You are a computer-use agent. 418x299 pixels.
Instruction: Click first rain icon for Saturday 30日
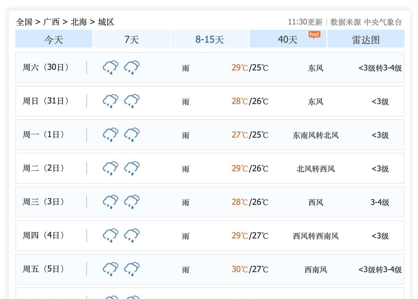[x=111, y=67]
